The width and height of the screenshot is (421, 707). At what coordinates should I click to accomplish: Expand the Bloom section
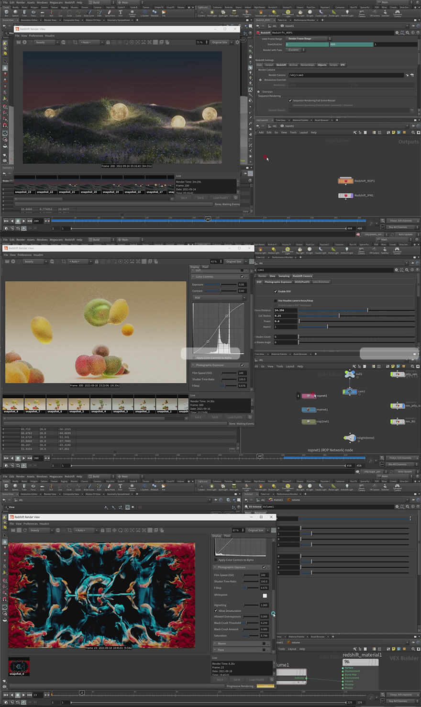coord(215,643)
